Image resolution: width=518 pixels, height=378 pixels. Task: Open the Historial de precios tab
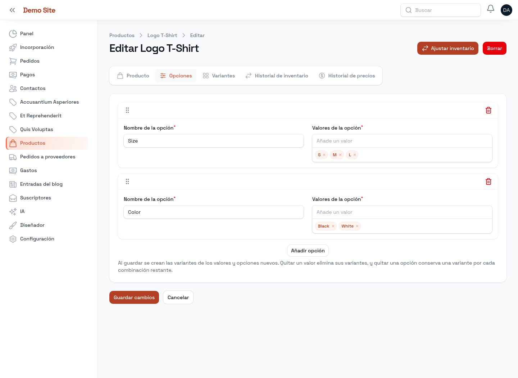347,76
